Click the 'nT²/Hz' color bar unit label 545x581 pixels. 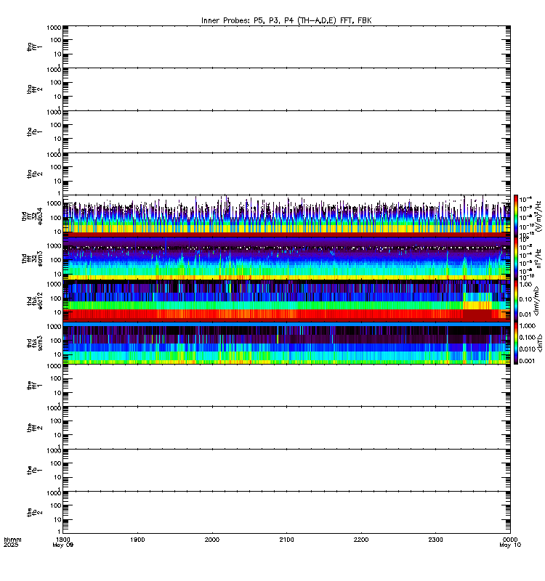[x=538, y=259]
